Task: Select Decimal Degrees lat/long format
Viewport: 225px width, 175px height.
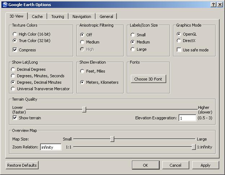Action: click(x=28, y=69)
